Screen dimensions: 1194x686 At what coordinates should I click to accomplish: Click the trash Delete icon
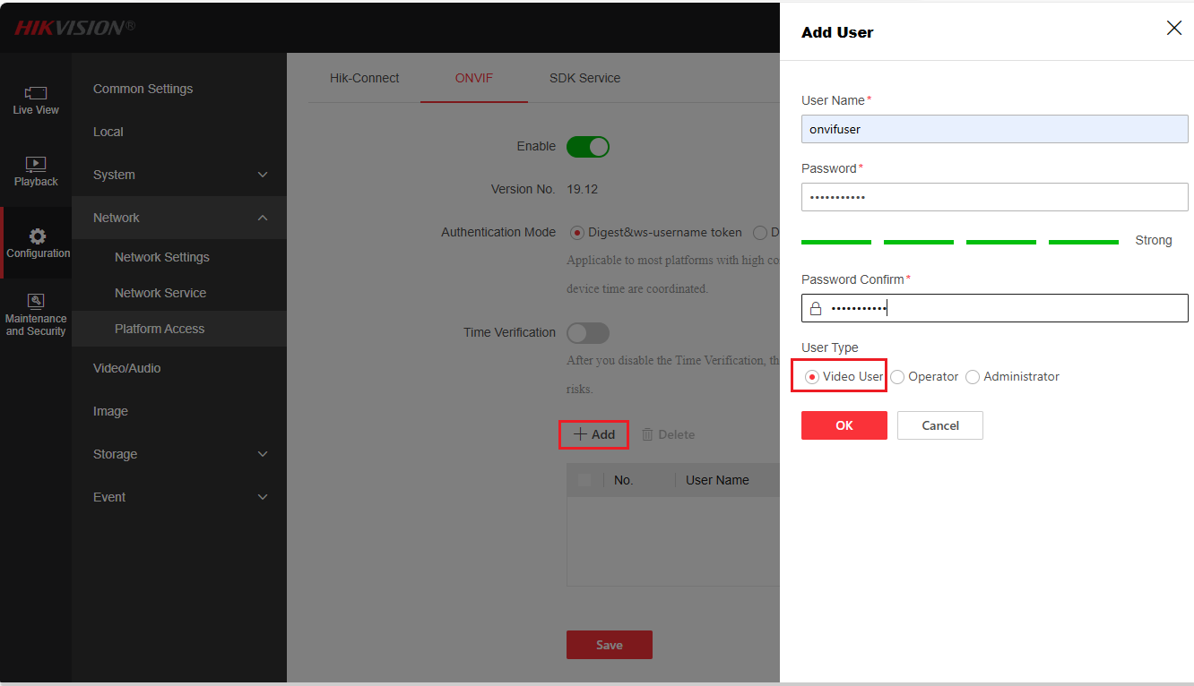coord(648,434)
